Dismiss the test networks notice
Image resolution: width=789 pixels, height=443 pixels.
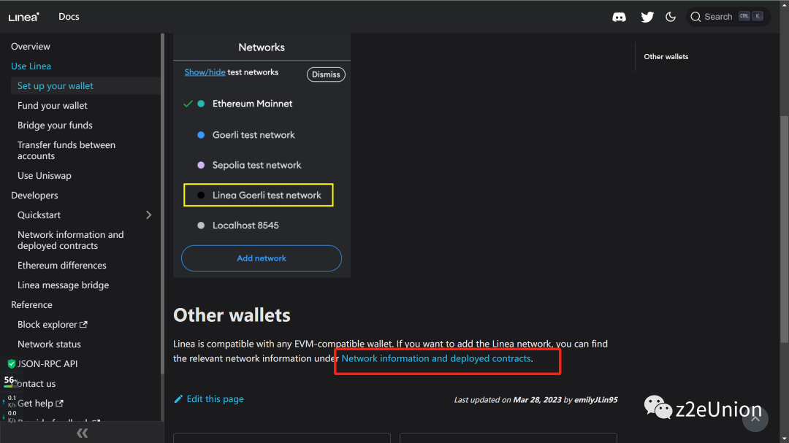[x=326, y=74]
